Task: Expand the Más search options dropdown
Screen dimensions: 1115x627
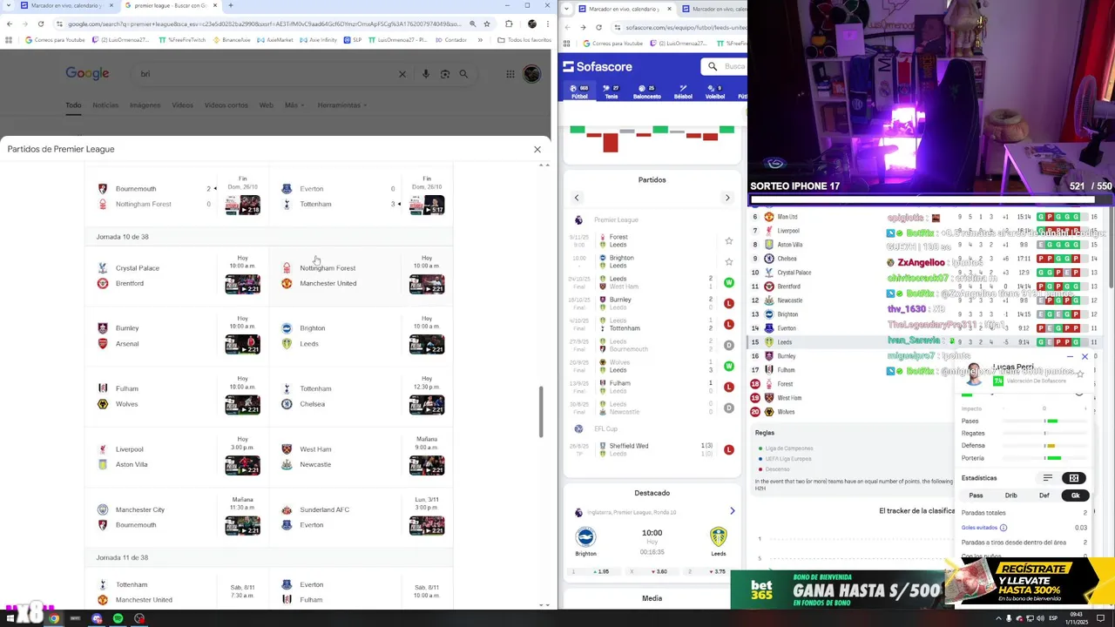Action: coord(293,105)
